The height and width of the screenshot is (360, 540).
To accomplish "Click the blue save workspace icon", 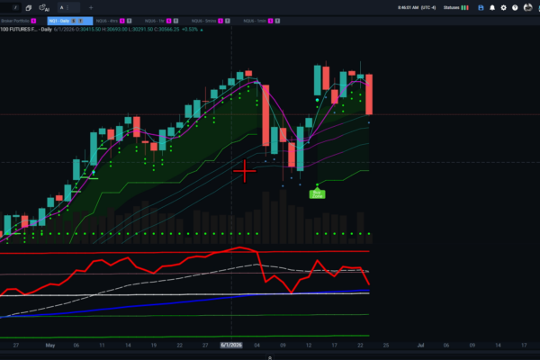I will pos(481,7).
